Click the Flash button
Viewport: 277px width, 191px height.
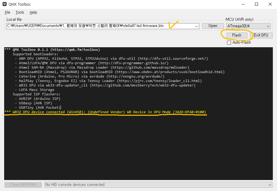coord(237,35)
